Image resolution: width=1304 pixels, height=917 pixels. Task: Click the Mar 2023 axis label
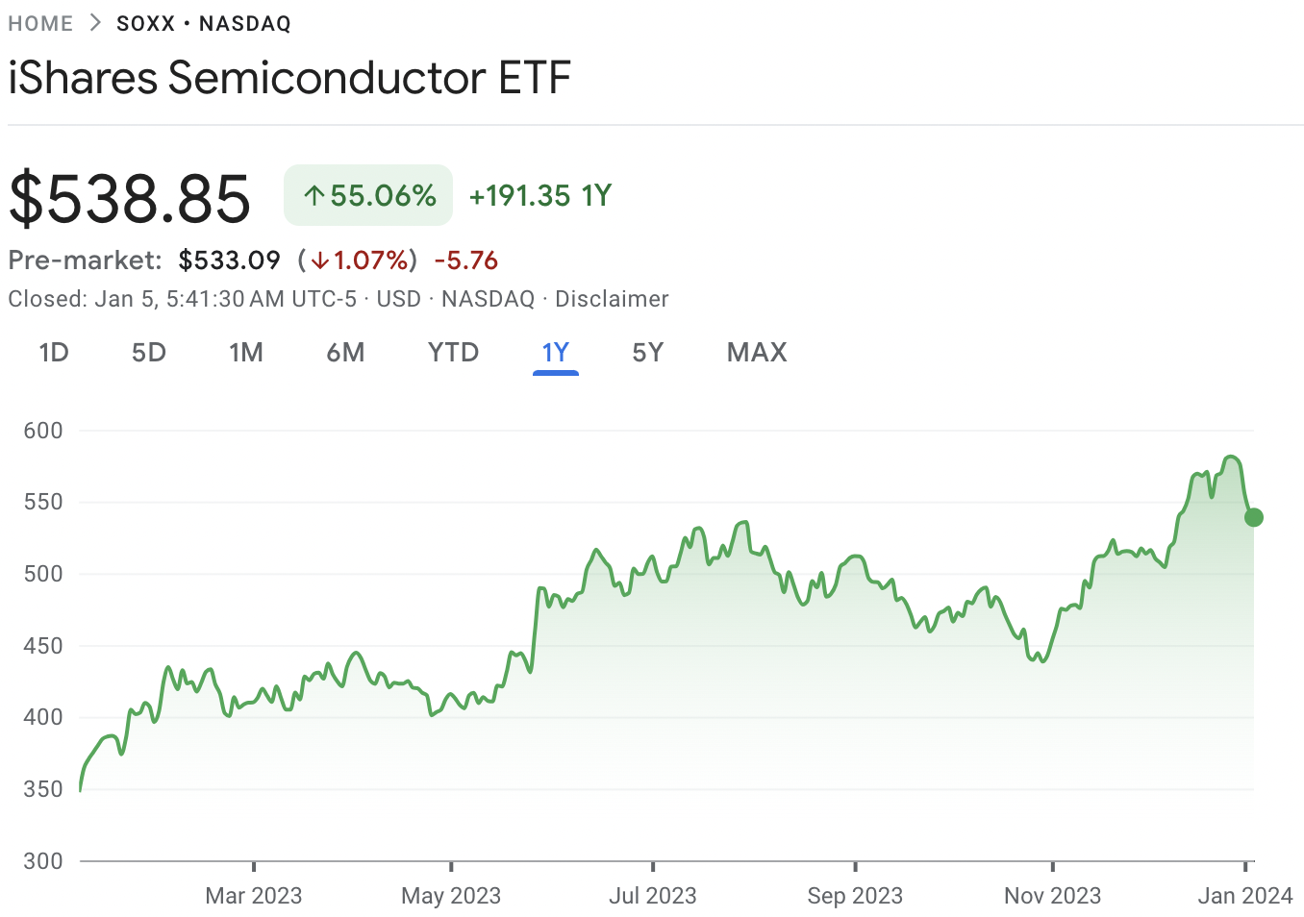coord(254,896)
